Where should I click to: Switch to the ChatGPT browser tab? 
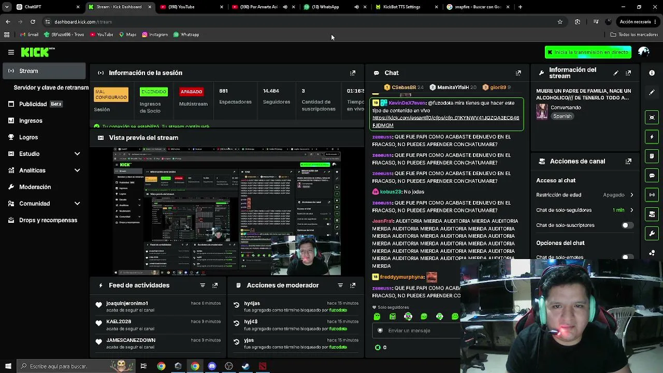[48, 7]
